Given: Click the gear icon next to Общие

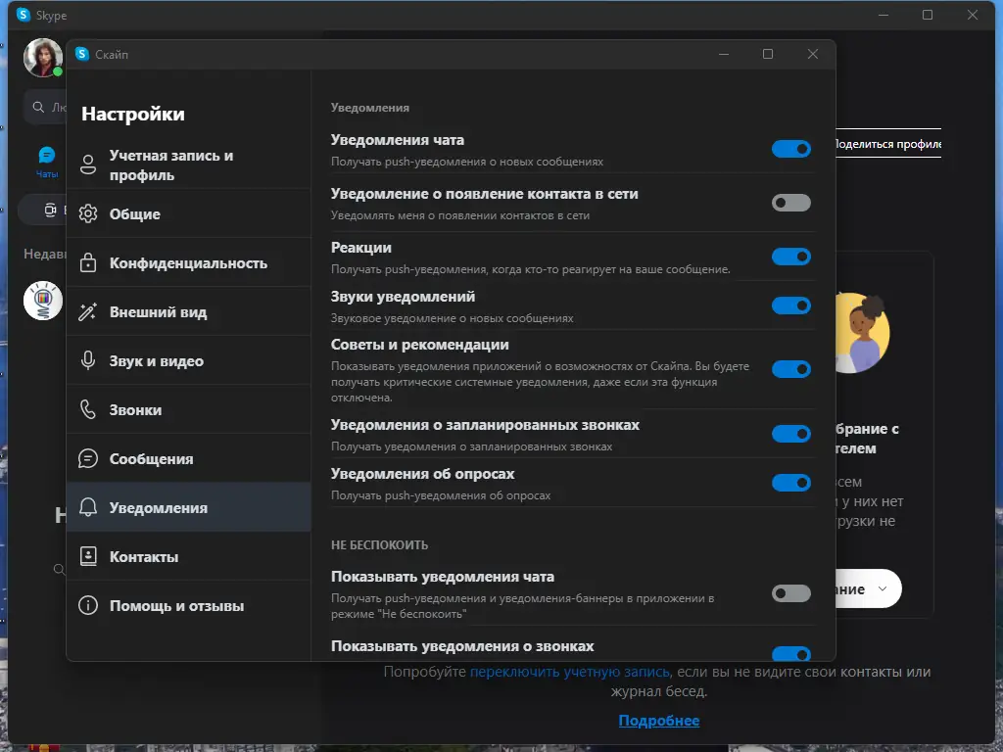Looking at the screenshot, I should [88, 213].
